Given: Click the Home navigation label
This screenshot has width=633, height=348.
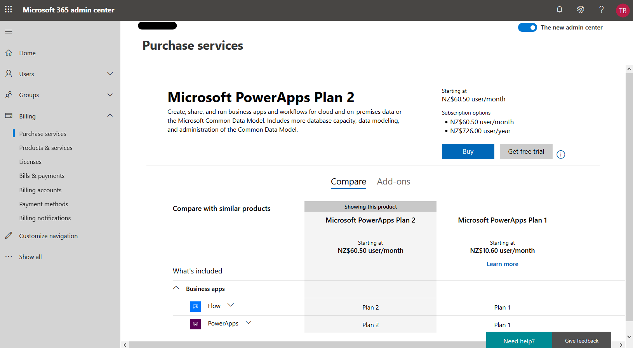Looking at the screenshot, I should (27, 53).
